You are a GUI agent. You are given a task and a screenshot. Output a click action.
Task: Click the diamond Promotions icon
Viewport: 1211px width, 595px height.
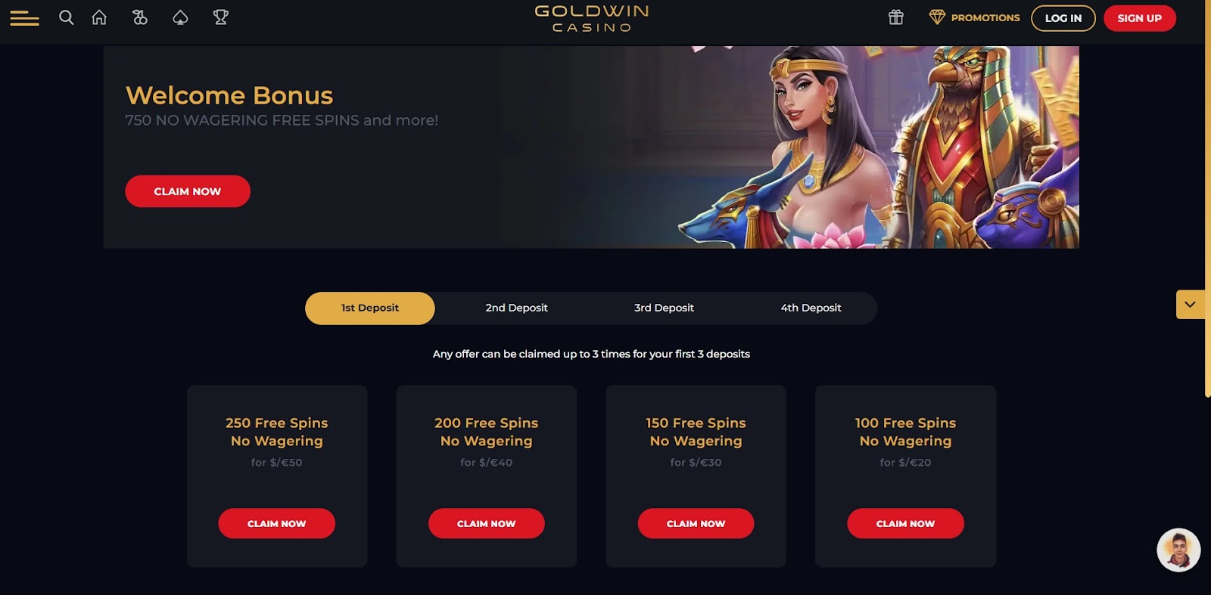coord(937,17)
